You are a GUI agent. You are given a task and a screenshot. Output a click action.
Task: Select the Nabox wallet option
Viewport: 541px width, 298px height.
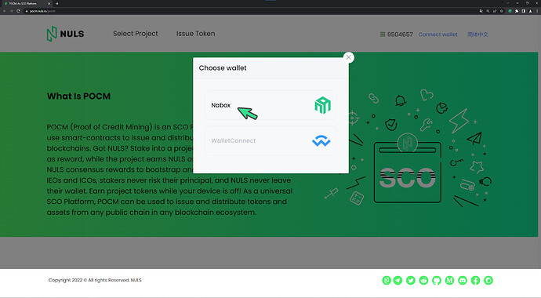(x=270, y=105)
